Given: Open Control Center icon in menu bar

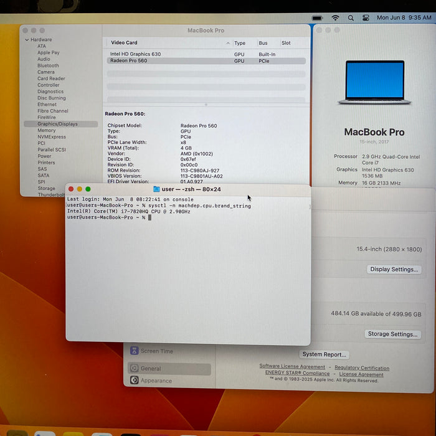Looking at the screenshot, I should [366, 18].
